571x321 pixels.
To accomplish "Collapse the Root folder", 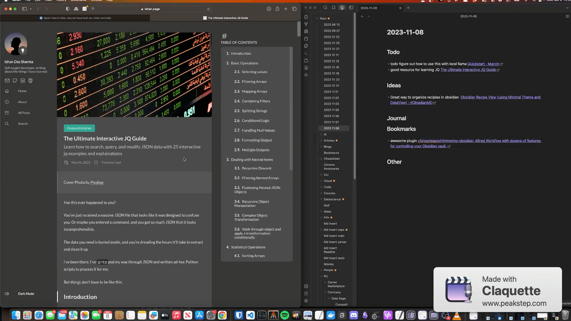I will (x=318, y=18).
